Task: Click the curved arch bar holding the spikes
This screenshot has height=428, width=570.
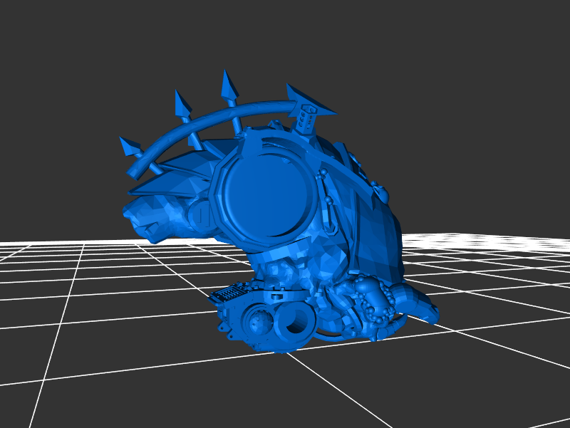Action: (214, 121)
